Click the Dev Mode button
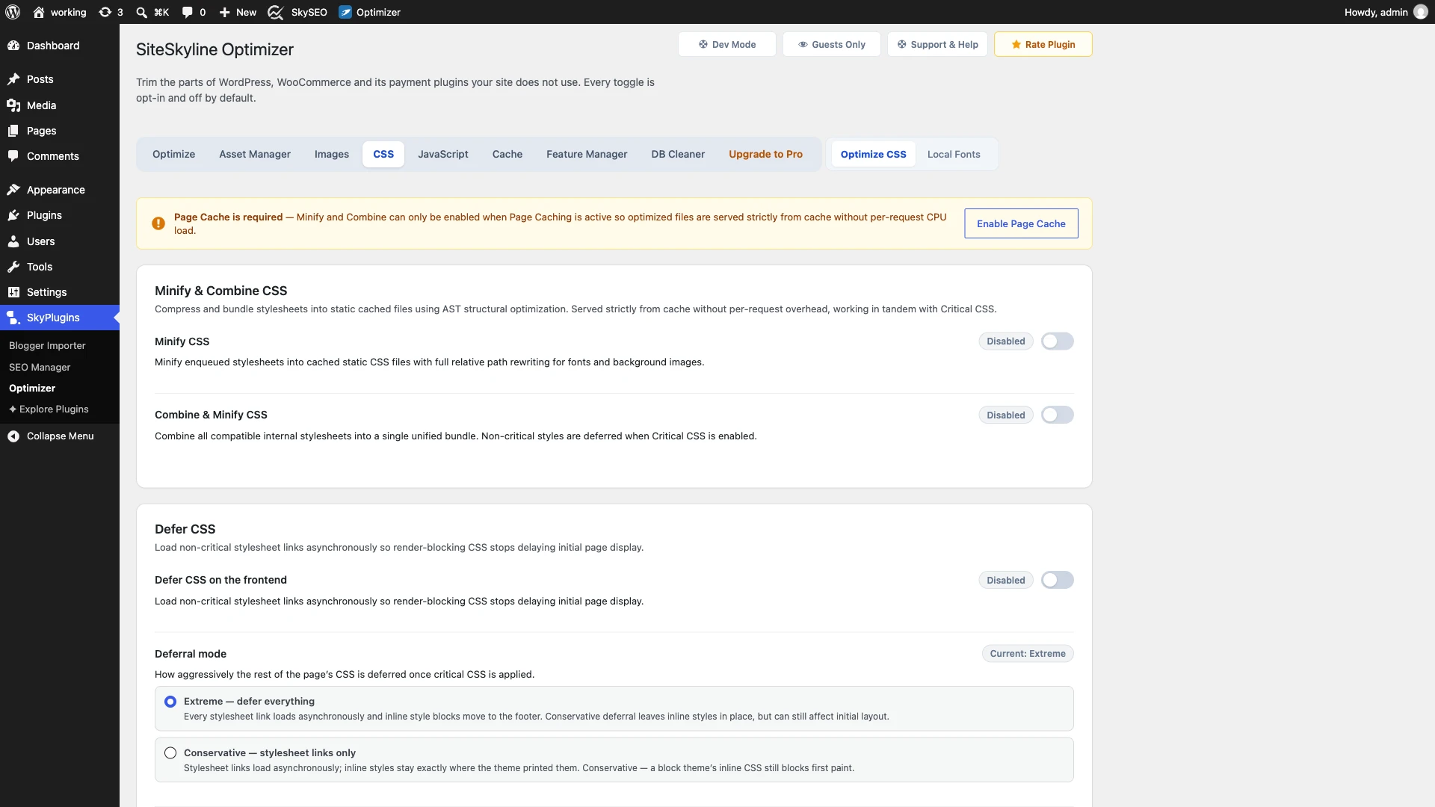The image size is (1435, 807). [727, 44]
